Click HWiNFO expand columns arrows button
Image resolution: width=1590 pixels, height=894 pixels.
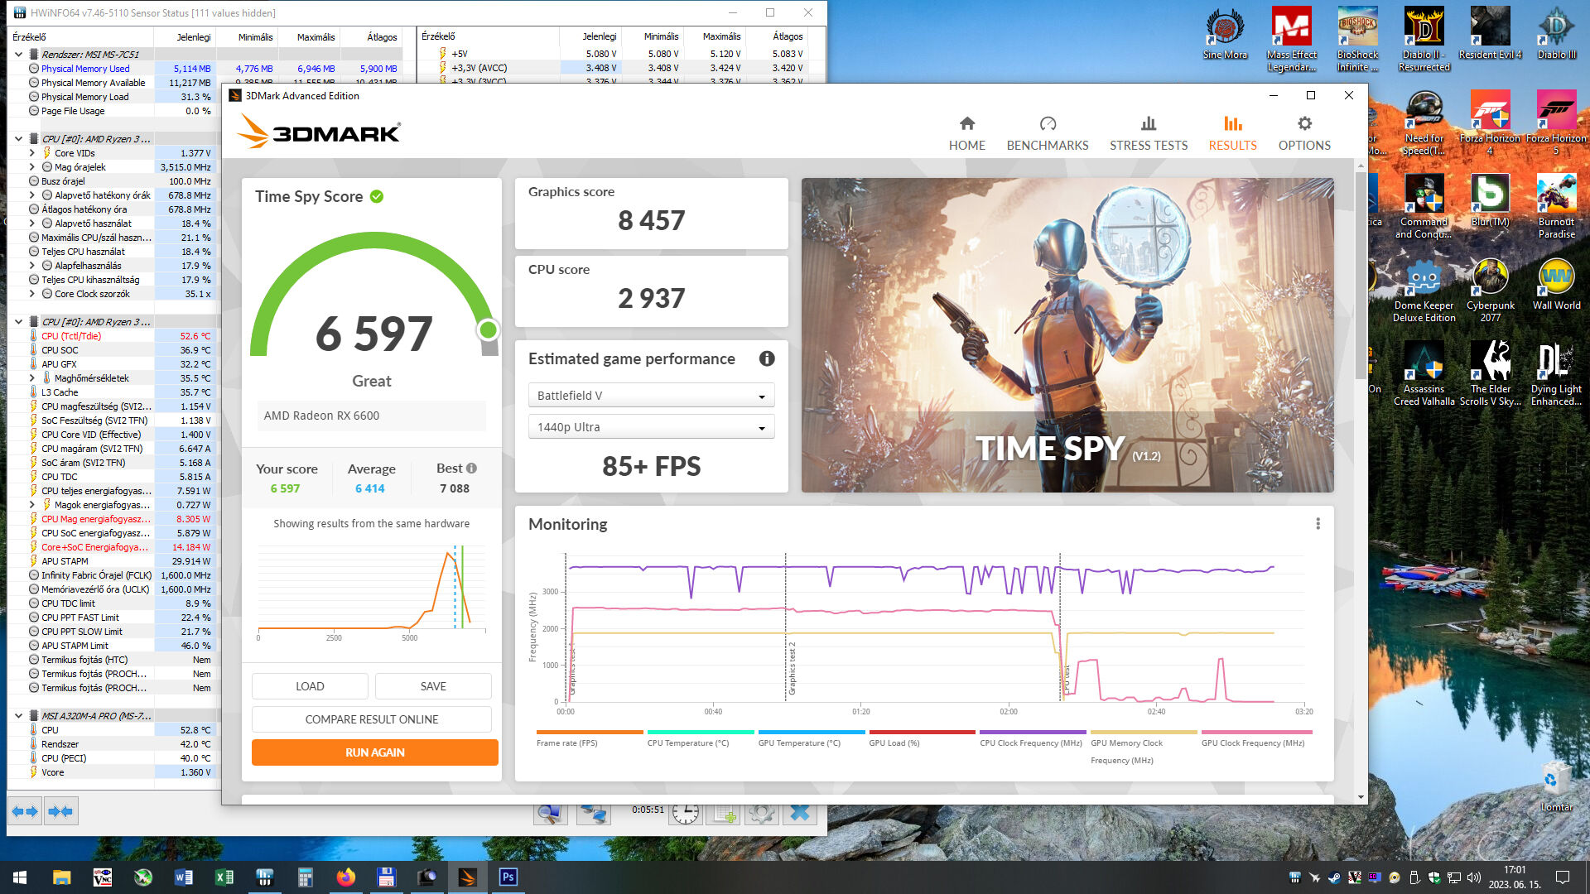25,811
